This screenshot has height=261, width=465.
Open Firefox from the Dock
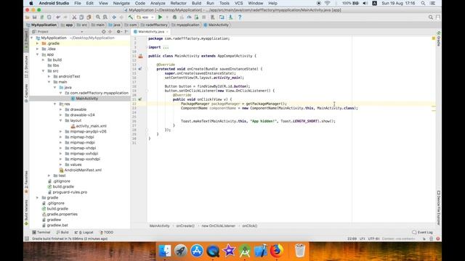point(277,252)
